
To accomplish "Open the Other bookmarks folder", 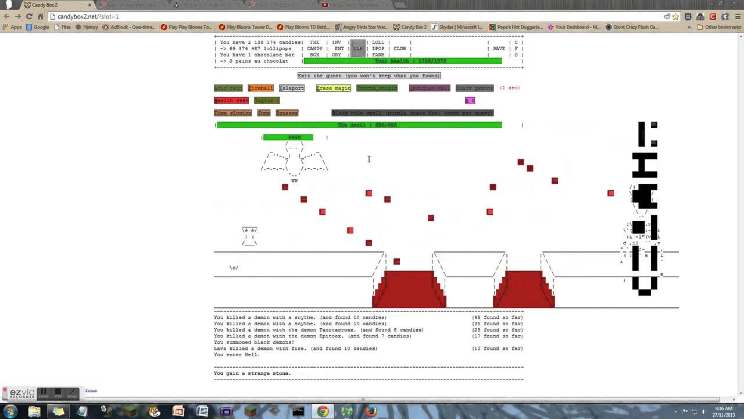I will 719,27.
